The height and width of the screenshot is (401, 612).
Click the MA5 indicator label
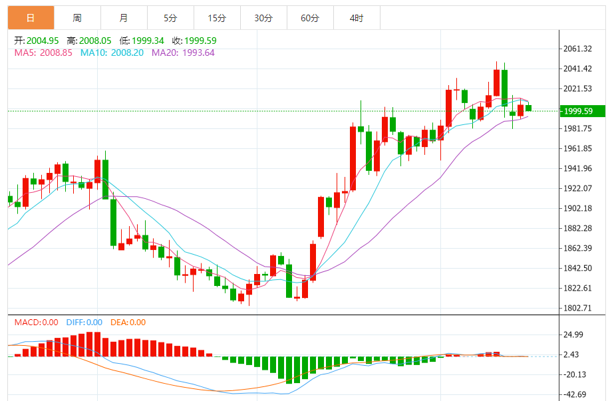pos(43,53)
